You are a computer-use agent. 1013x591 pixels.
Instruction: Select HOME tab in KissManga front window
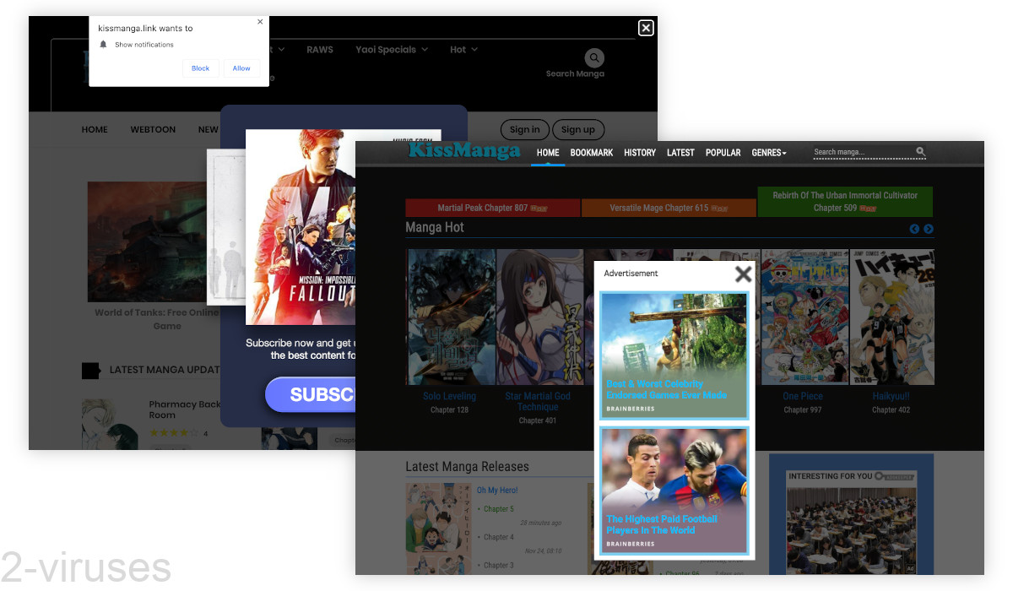(x=548, y=153)
